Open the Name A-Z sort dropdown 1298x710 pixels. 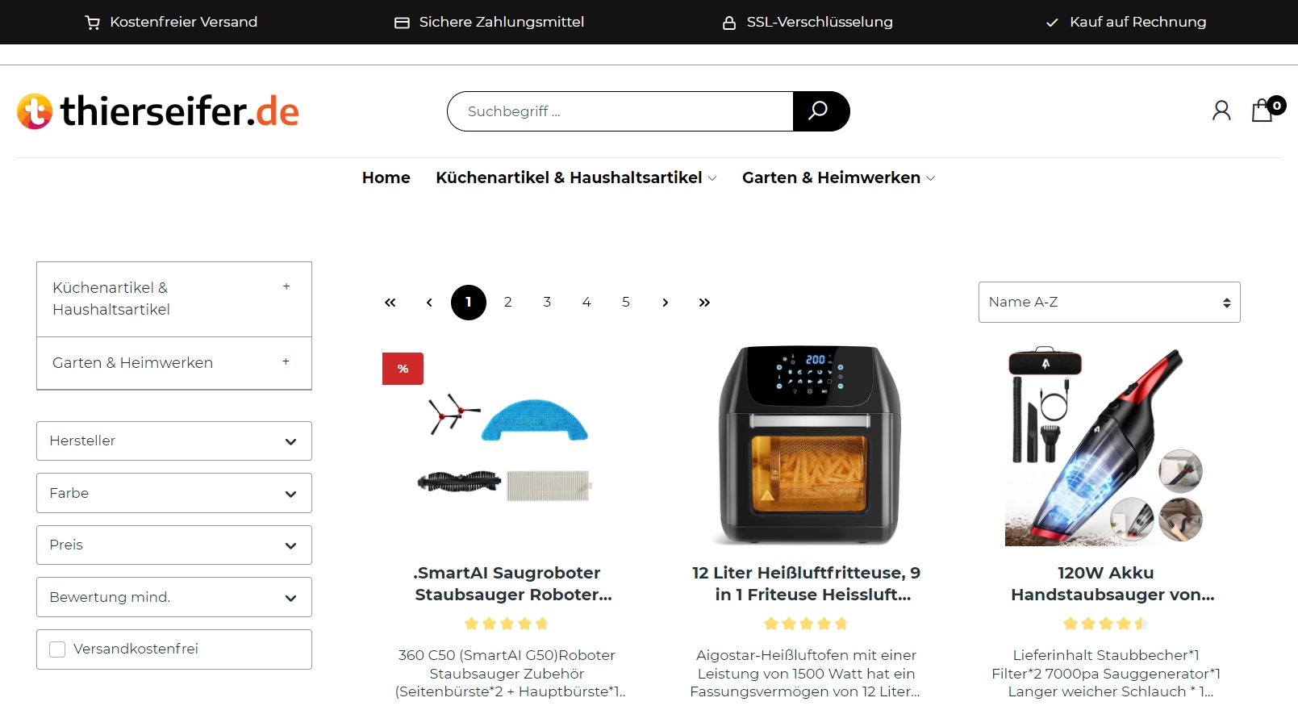(1109, 303)
